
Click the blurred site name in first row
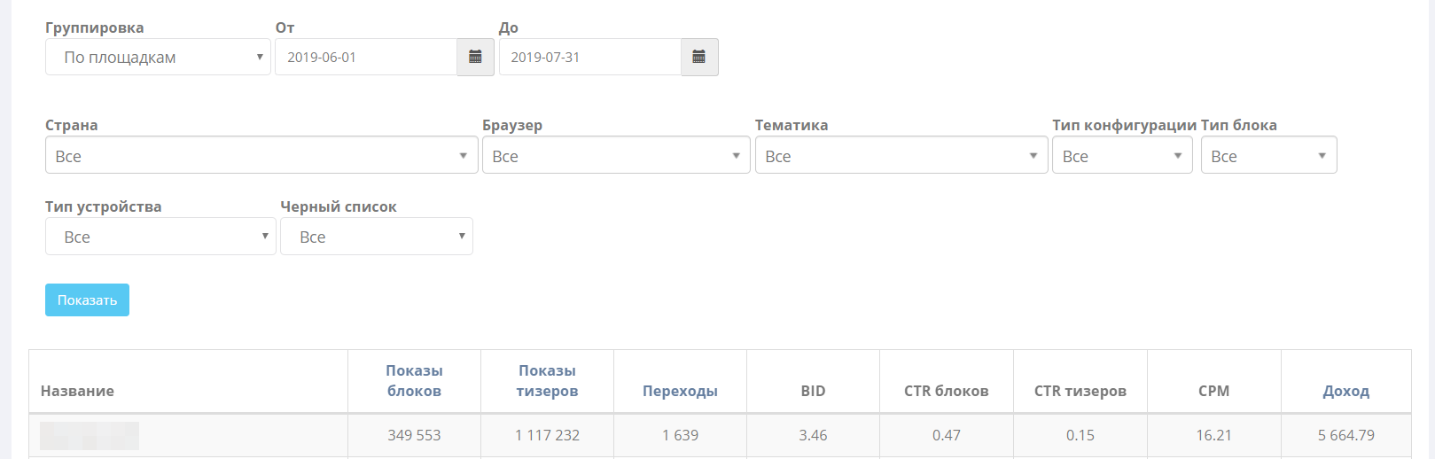(90, 436)
